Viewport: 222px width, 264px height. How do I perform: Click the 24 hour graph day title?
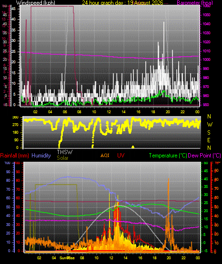click(122, 3)
